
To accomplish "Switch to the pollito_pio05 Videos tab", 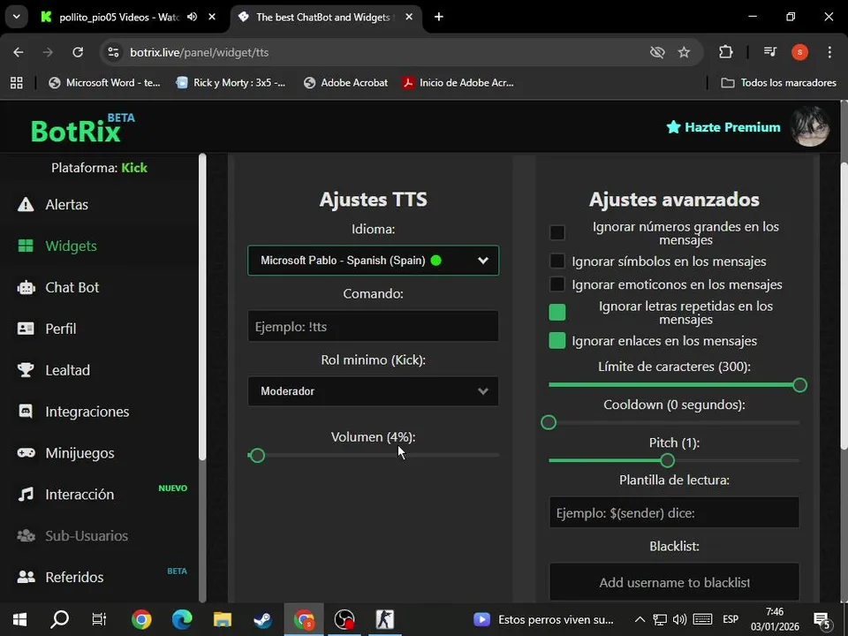I will [x=119, y=17].
